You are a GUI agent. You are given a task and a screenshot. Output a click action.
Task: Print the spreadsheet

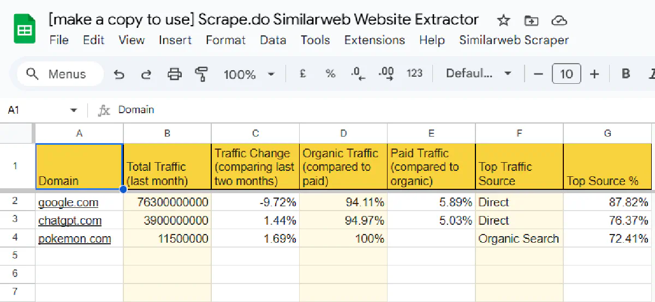point(174,74)
